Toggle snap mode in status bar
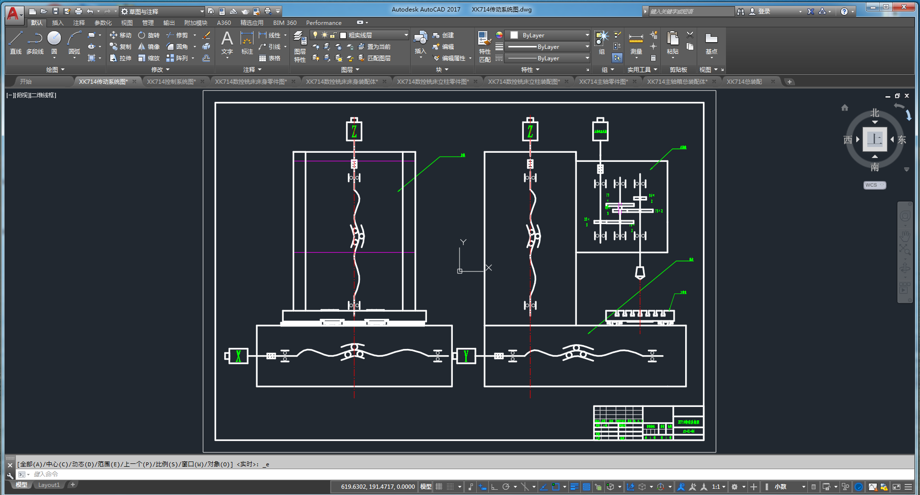 [450, 487]
